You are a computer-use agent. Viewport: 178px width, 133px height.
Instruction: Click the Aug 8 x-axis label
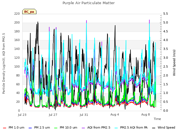[145, 114]
